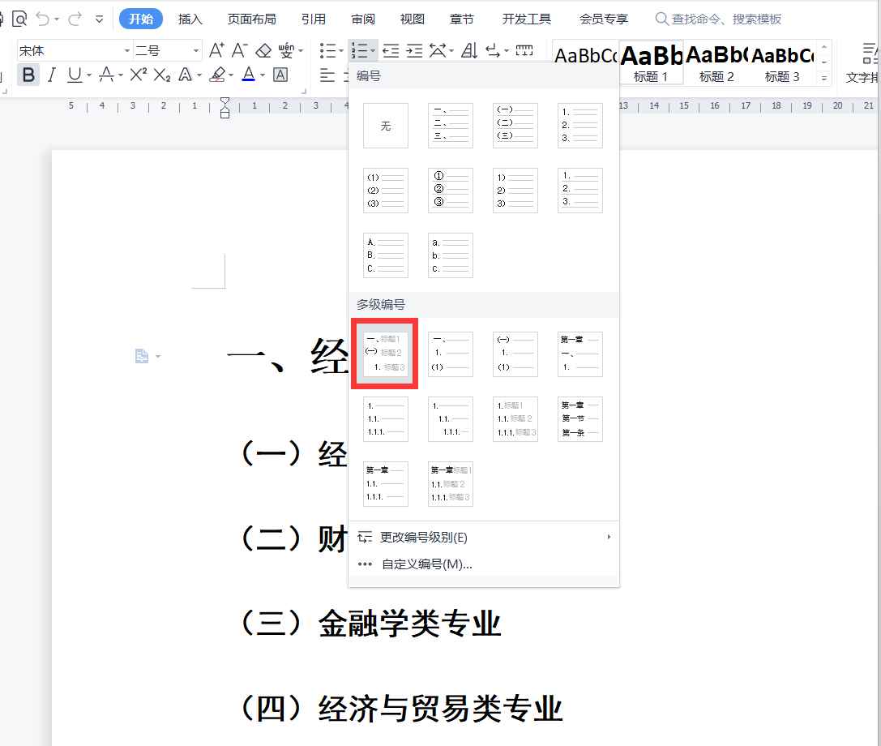Enable italic formatting
Viewport: 881px width, 746px height.
pos(50,75)
